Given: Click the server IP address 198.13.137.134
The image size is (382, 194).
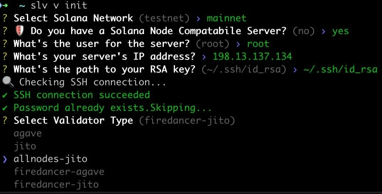Looking at the screenshot, I should [x=253, y=56].
